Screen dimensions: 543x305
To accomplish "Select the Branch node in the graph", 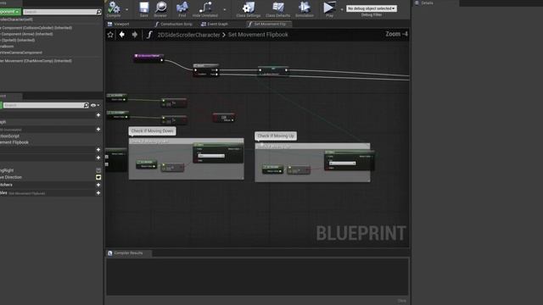I will pos(206,70).
